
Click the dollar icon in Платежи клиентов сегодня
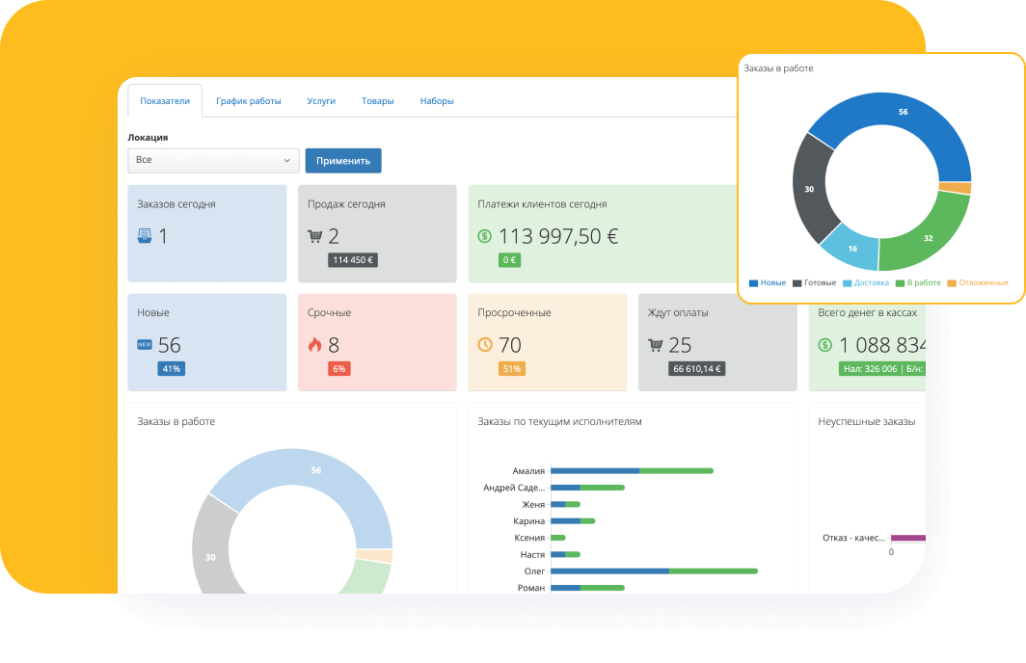click(484, 236)
